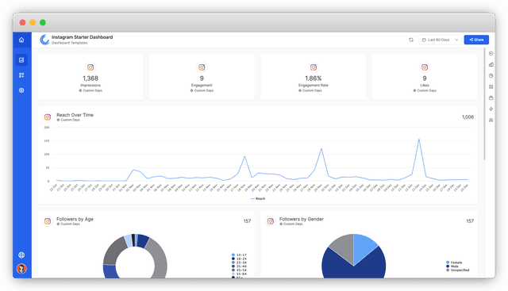Select the dashboards icon in sidebar
The image size is (508, 291).
tap(21, 60)
